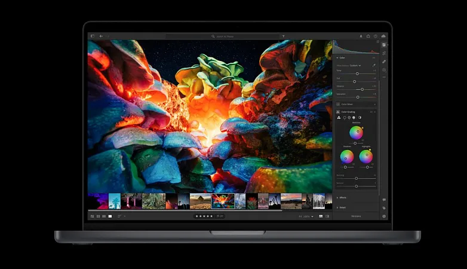Open the Edit sliders panel icon
The image size is (467, 269).
point(384,45)
